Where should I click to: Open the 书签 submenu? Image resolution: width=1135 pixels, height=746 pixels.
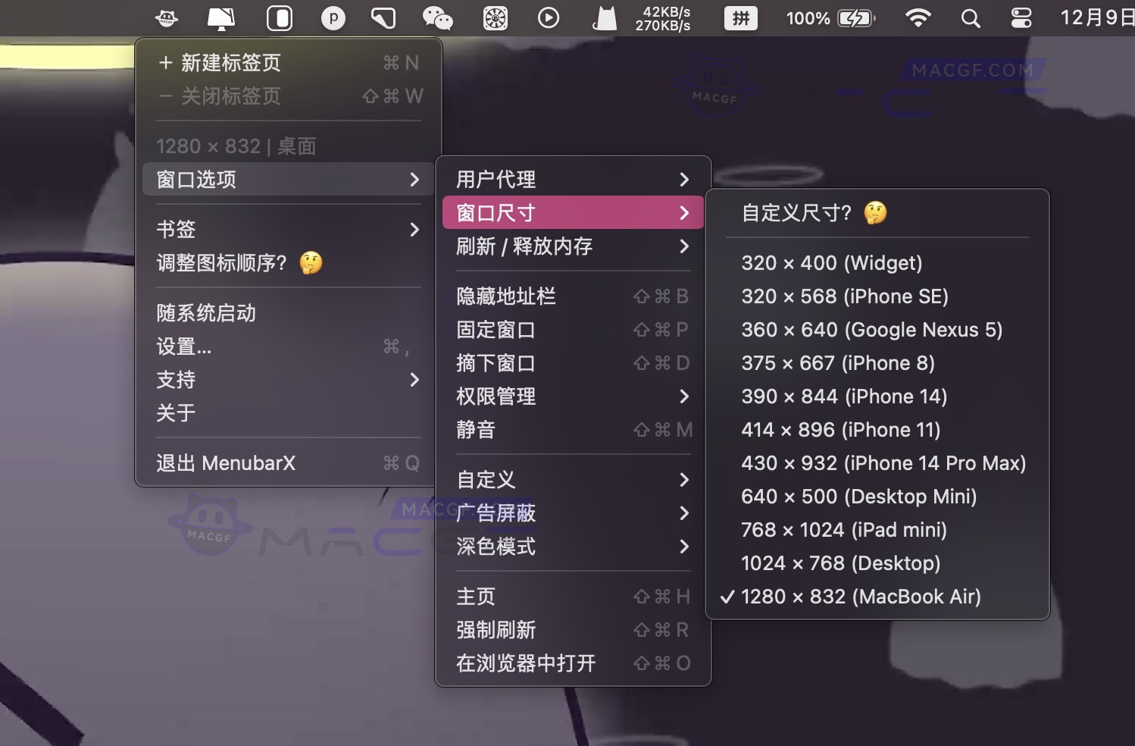pos(176,229)
